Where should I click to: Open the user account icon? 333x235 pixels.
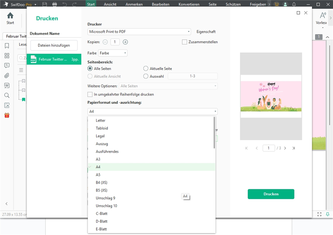click(285, 4)
